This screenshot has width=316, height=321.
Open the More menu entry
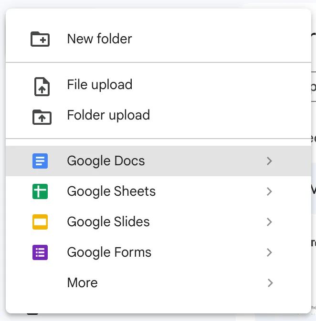coord(158,283)
